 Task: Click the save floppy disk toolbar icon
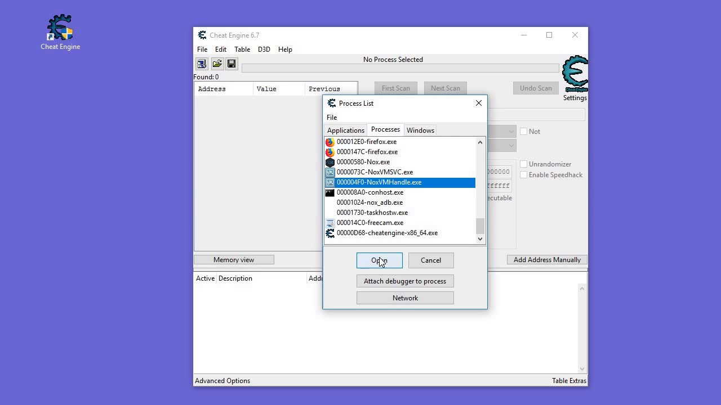[232, 64]
